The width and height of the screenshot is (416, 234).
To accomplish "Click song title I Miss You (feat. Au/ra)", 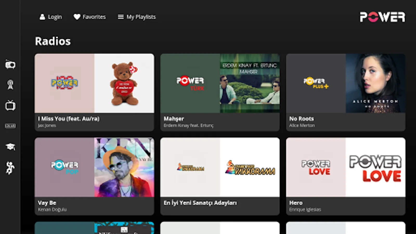I will [x=69, y=119].
